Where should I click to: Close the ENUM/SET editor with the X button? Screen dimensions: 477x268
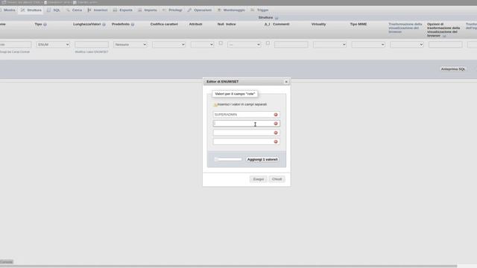(x=286, y=82)
